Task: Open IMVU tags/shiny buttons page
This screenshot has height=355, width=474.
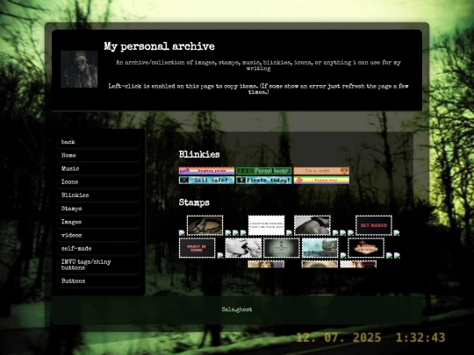Action: coord(98,265)
